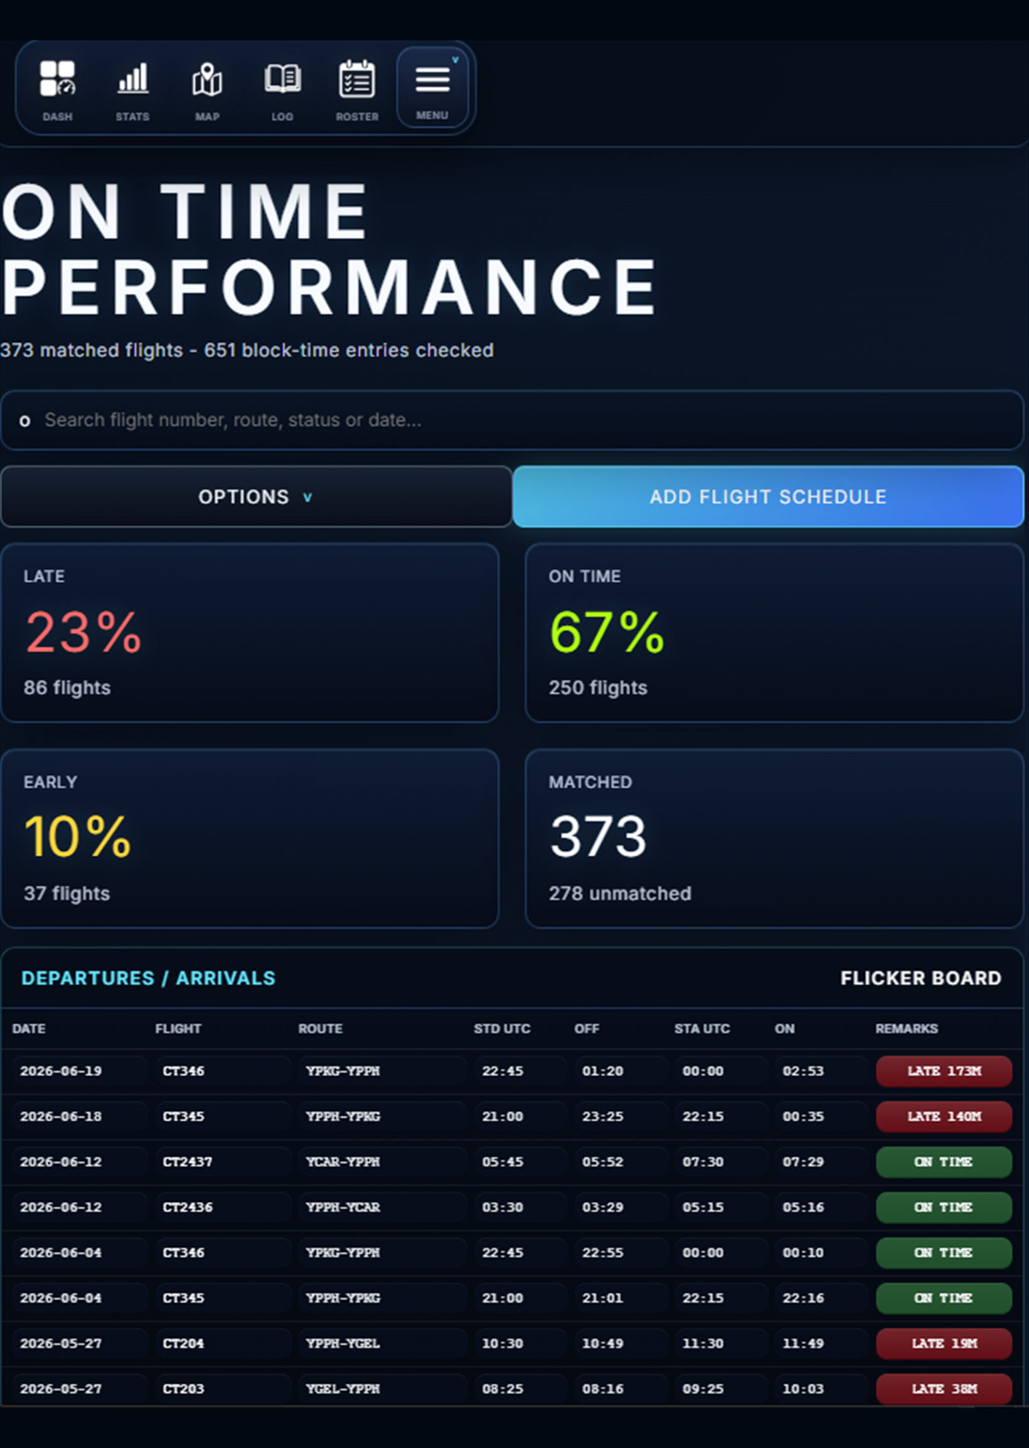
Task: Sort by the On column header
Action: (x=784, y=1029)
